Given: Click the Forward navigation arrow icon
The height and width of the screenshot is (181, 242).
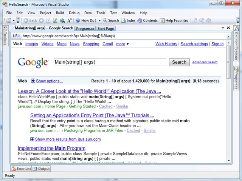Looking at the screenshot, I should pos(41,20).
